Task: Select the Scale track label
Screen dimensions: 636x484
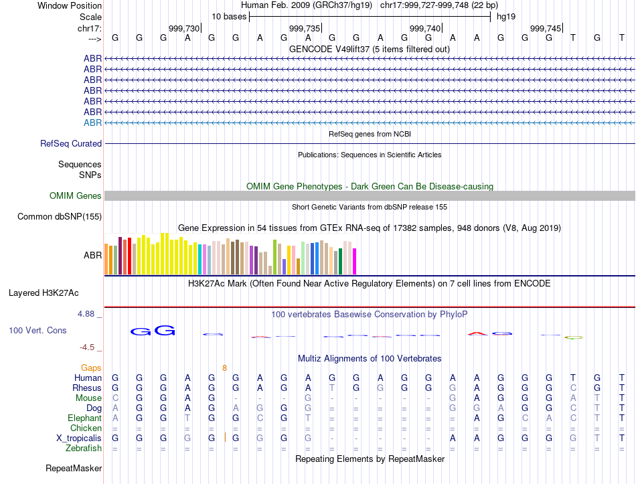Action: click(90, 17)
